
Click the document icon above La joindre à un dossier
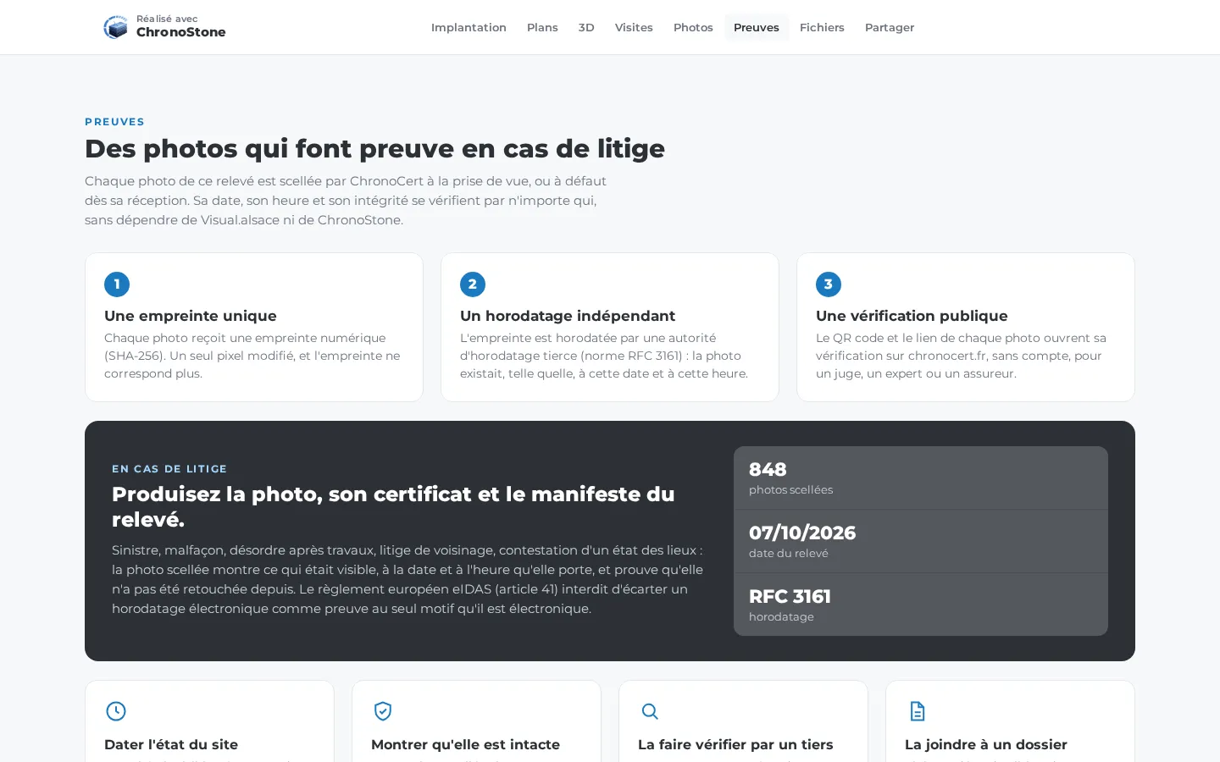(917, 711)
